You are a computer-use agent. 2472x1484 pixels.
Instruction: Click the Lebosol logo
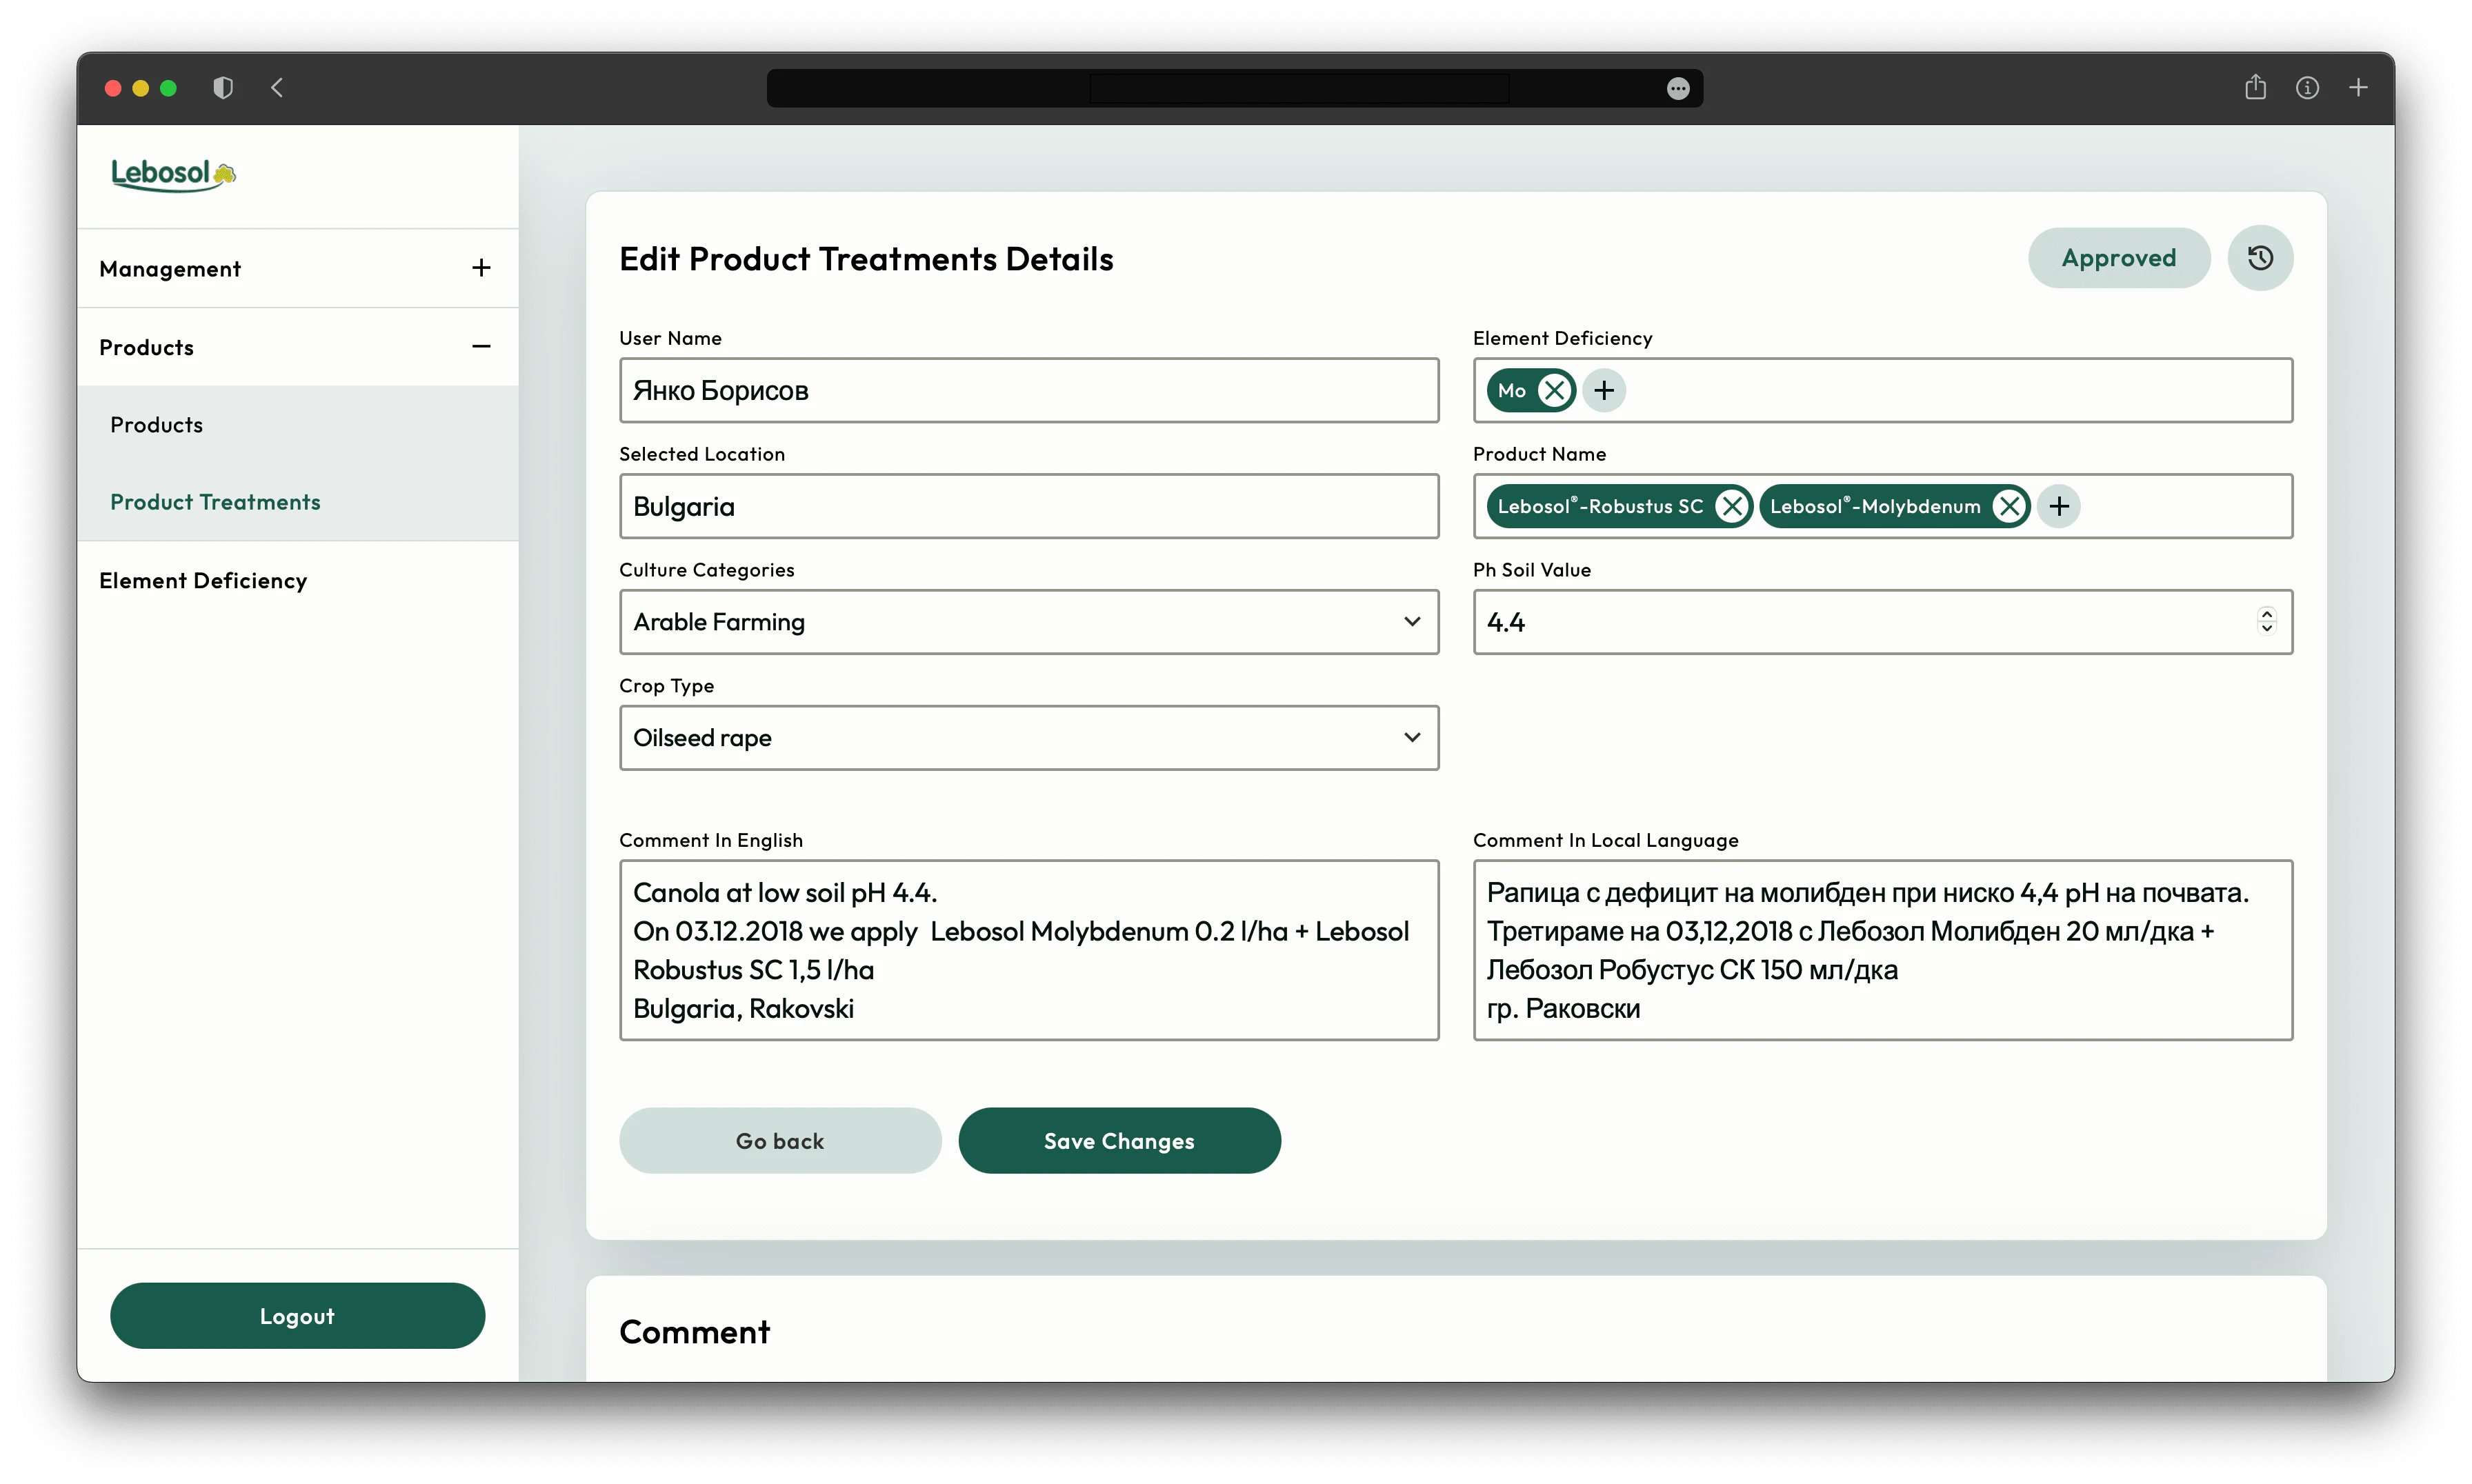click(173, 175)
